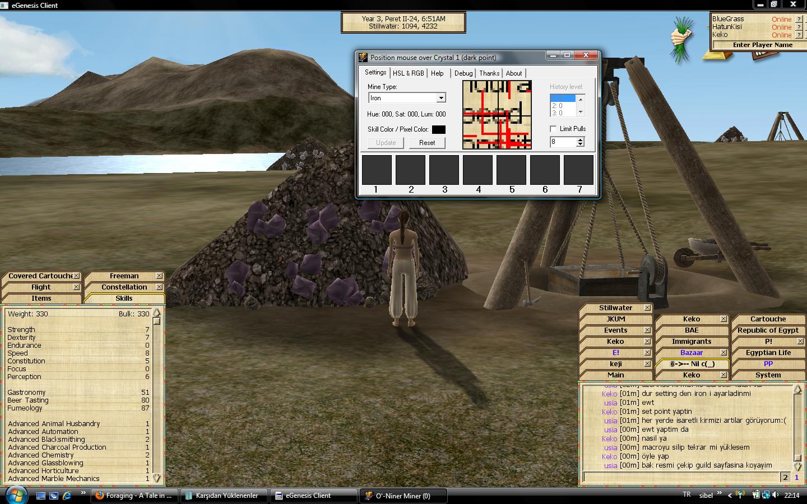Click the Update button
Screen dimensions: 807x504
point(386,143)
